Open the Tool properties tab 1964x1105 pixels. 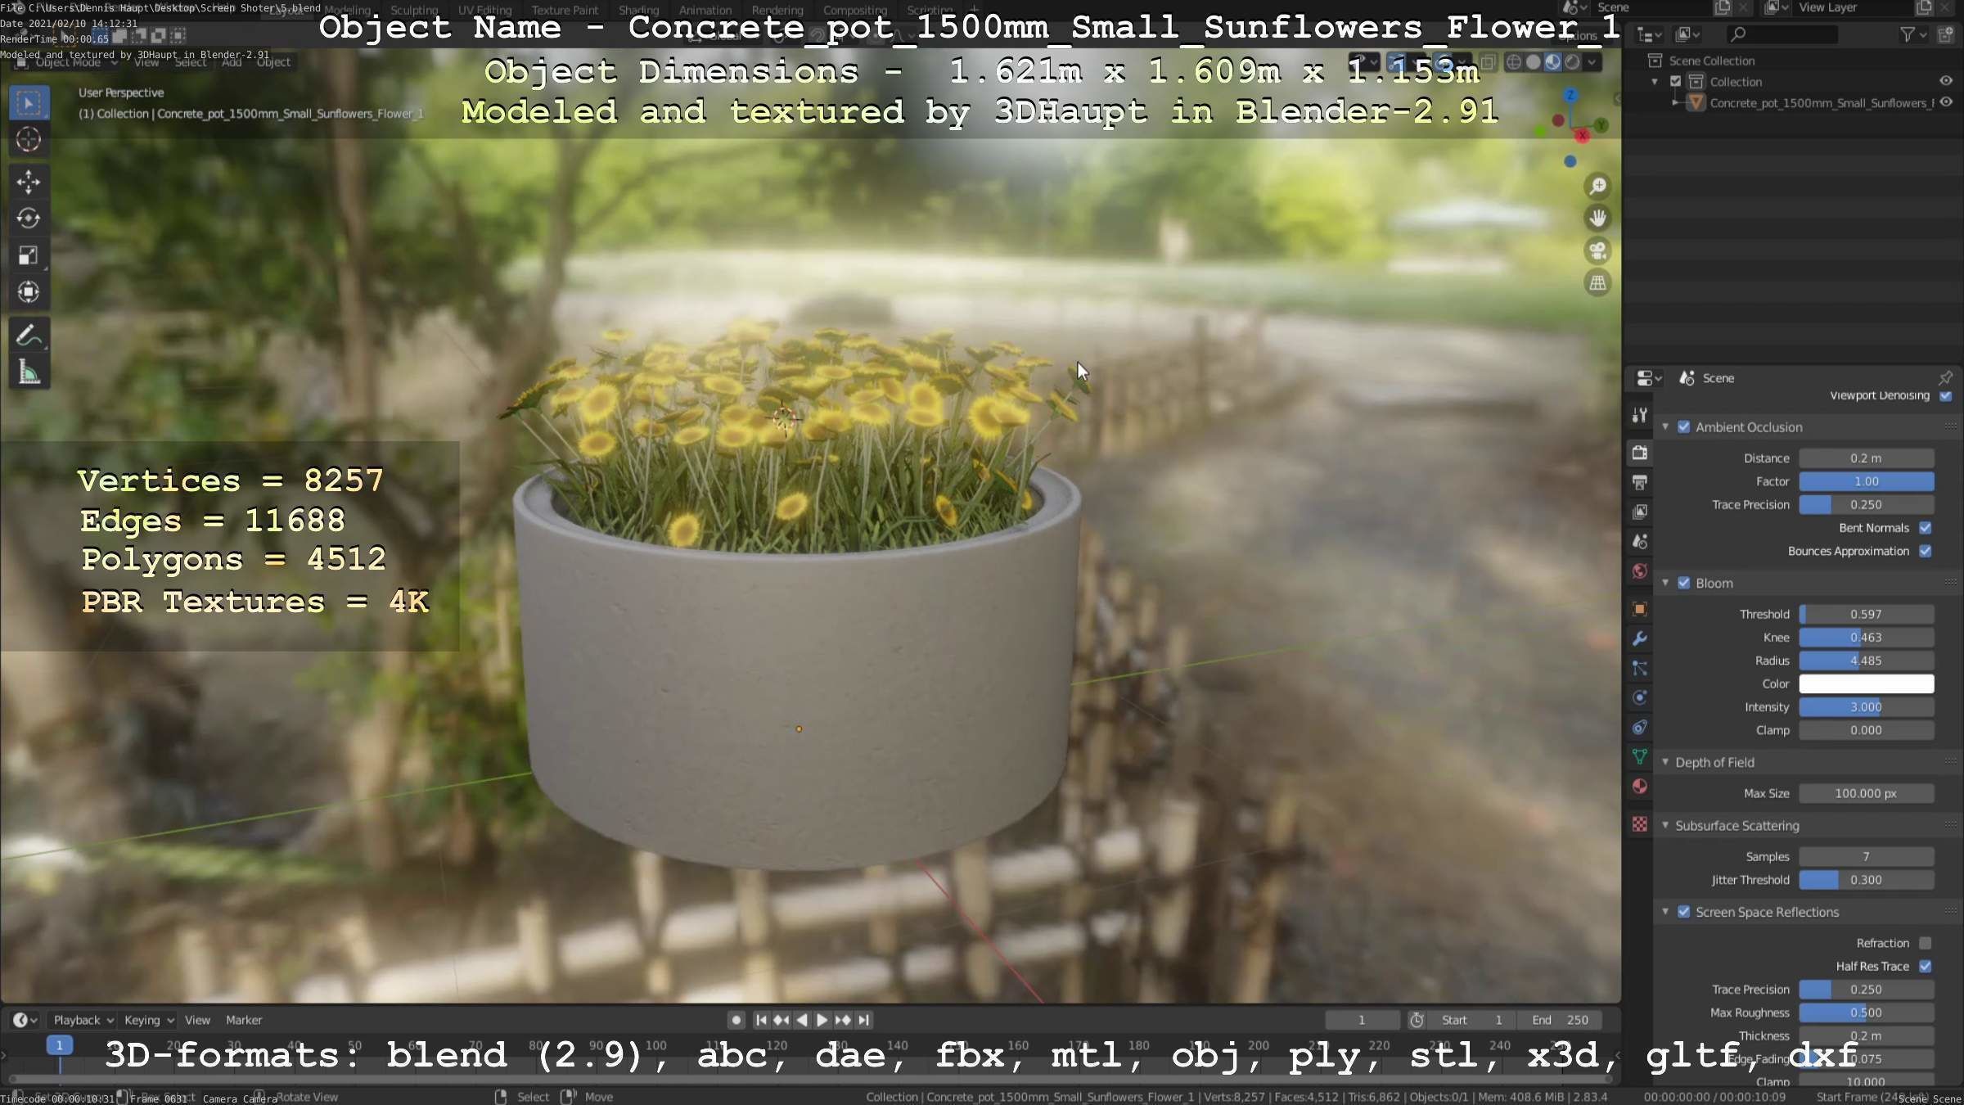[x=1640, y=415]
